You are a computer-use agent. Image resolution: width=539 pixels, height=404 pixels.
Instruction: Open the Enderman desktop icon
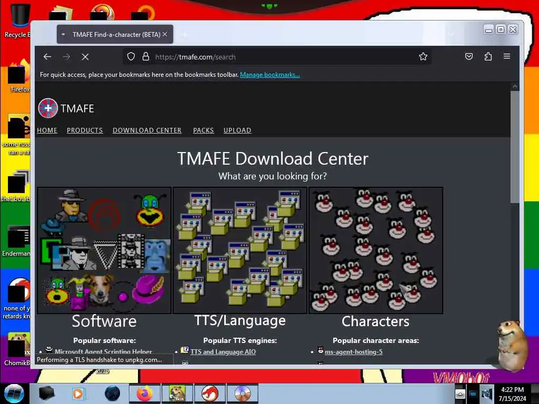pyautogui.click(x=17, y=241)
